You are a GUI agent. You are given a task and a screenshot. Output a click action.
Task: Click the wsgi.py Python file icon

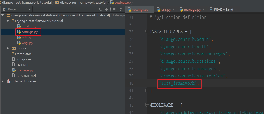point(19,43)
